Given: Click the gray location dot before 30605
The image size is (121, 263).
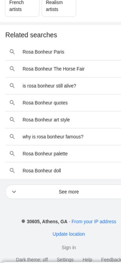Looking at the screenshot, I should pos(23,221).
